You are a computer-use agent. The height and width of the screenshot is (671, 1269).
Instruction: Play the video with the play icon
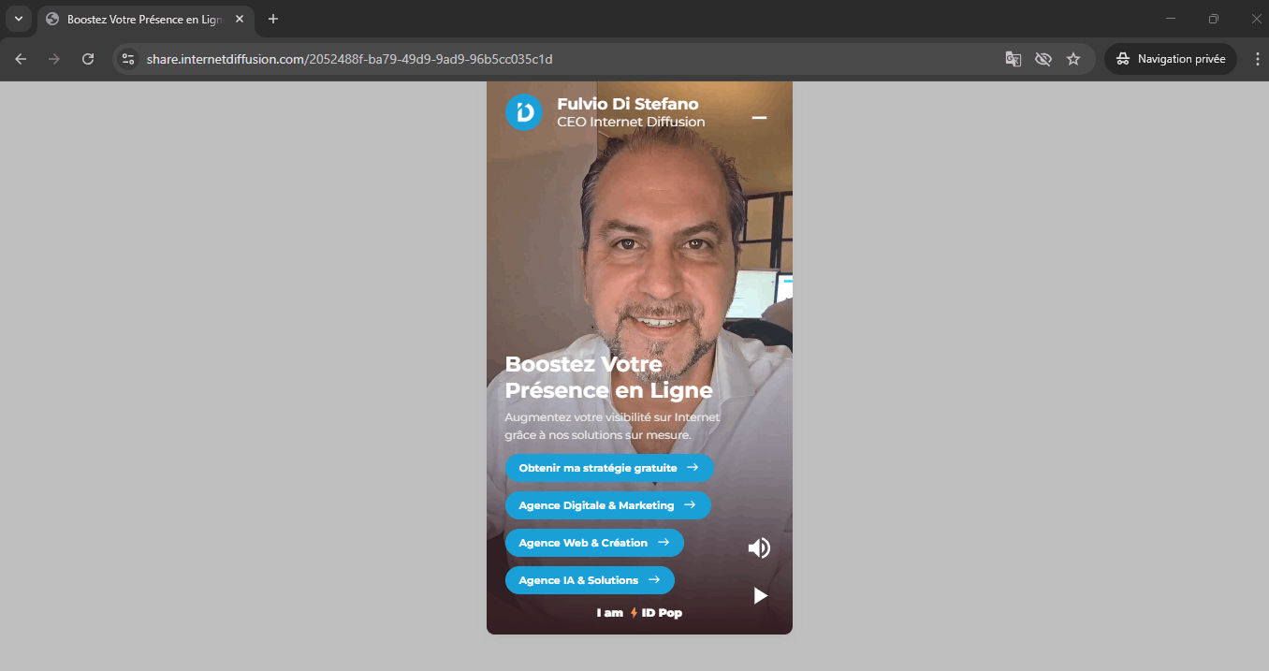pyautogui.click(x=760, y=595)
